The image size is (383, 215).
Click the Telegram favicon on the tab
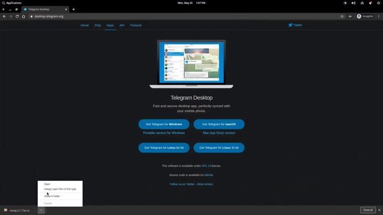coord(25,10)
